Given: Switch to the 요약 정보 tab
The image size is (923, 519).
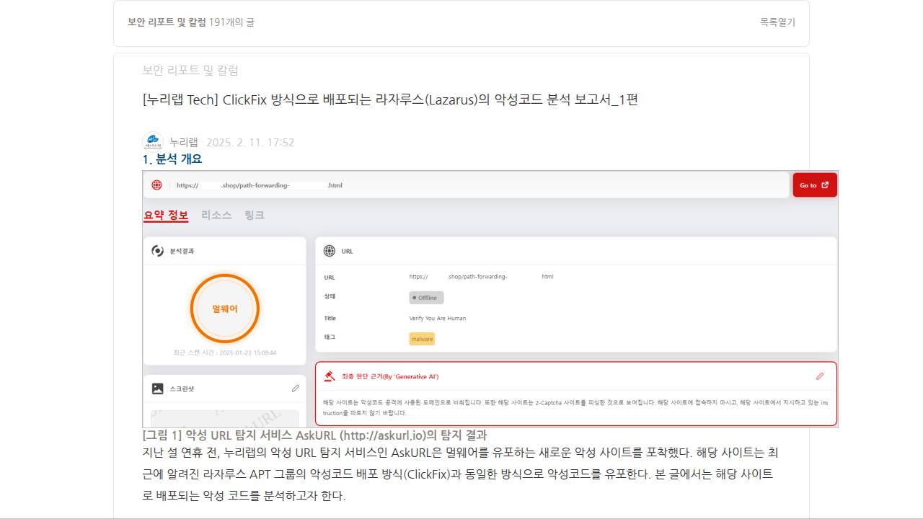Looking at the screenshot, I should (x=166, y=215).
